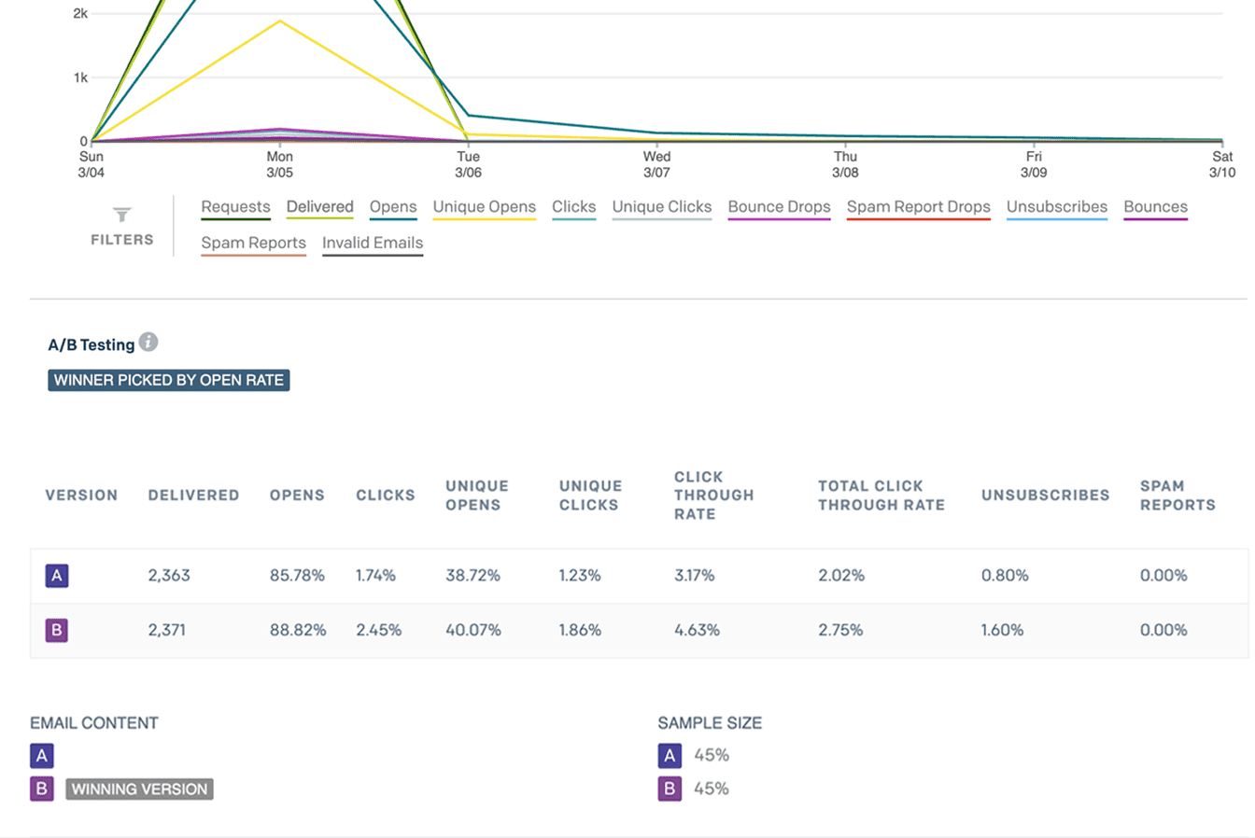Click the Mon 3/05 peak on yellow line
Screen dimensions: 1255x838
[x=280, y=21]
